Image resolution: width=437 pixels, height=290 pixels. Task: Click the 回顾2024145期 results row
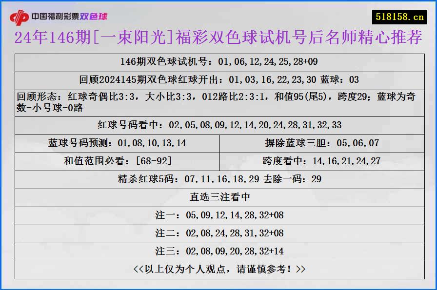[218, 78]
